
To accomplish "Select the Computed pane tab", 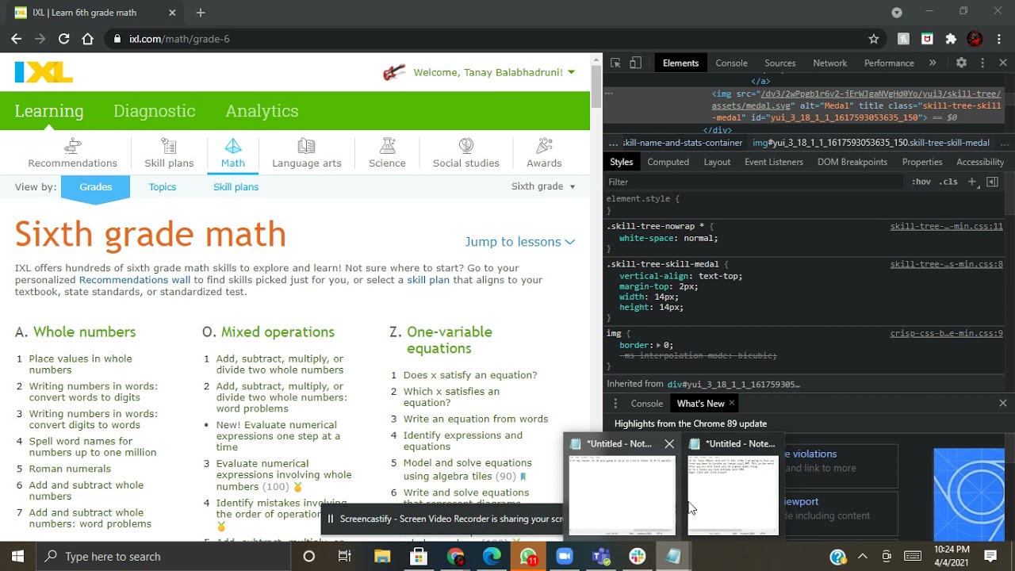I will (x=668, y=162).
